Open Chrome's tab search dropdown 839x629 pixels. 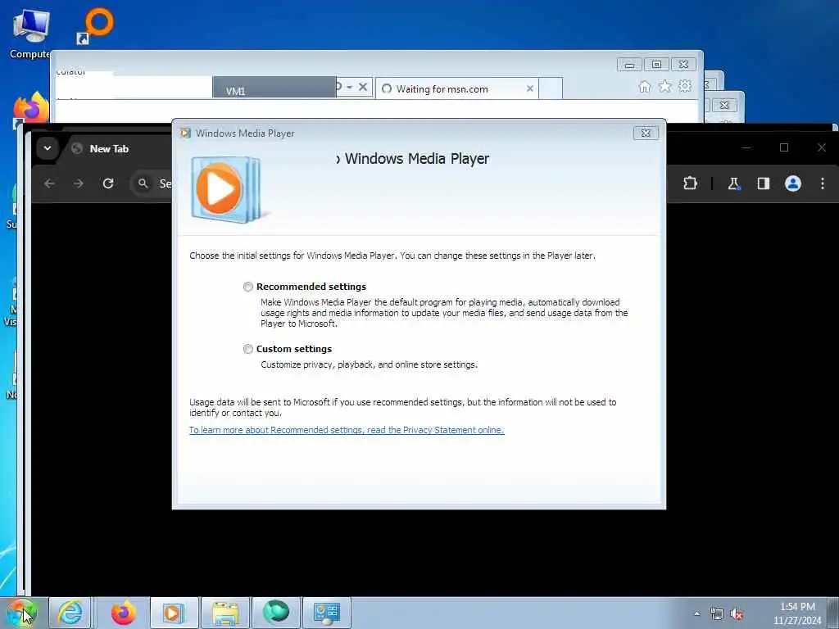pyautogui.click(x=47, y=148)
